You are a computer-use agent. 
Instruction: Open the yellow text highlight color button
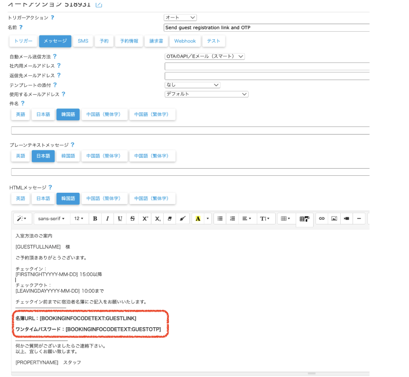pos(198,218)
